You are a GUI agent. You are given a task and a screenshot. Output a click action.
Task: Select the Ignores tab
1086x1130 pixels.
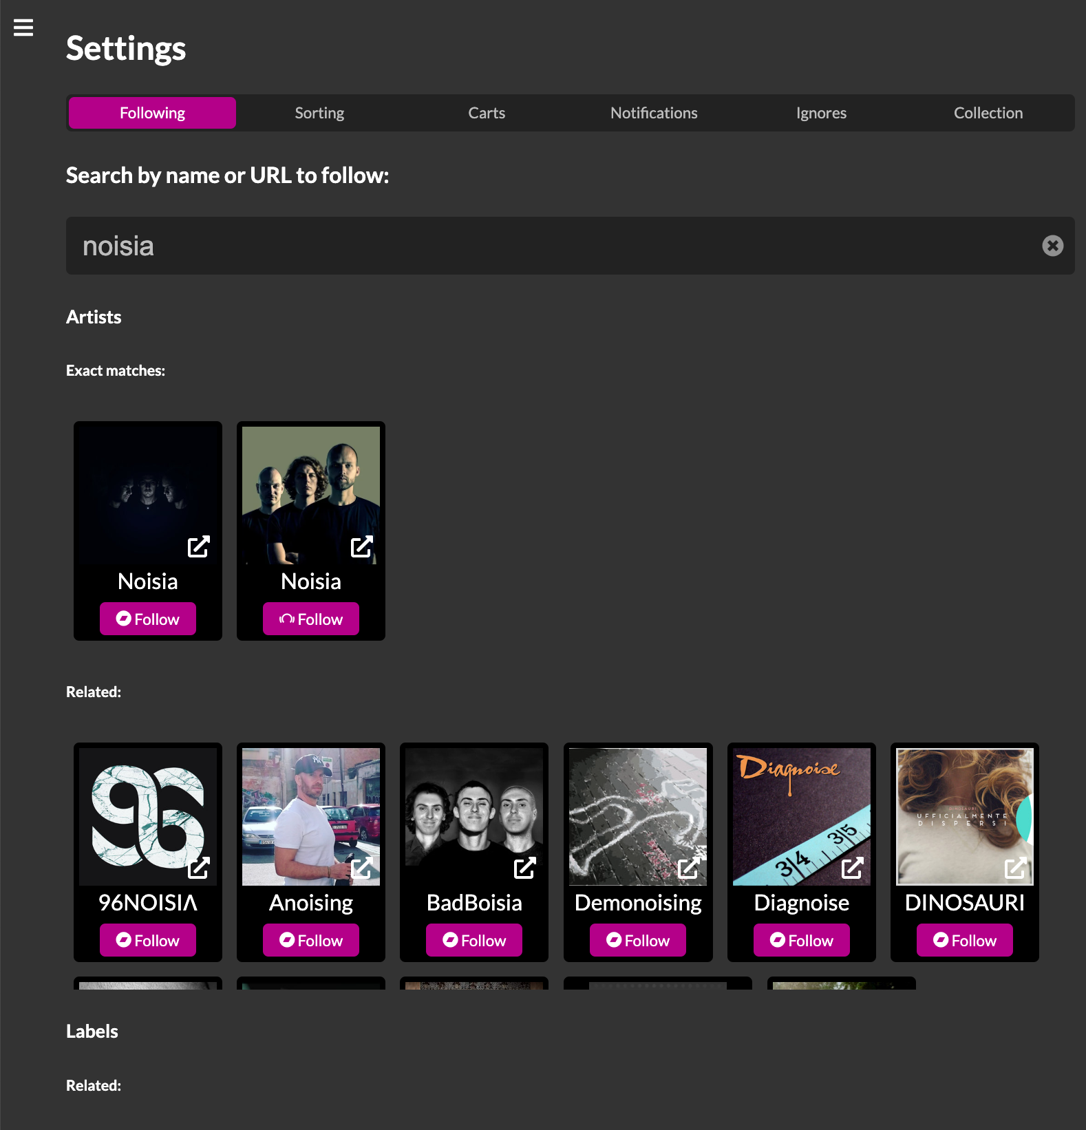[821, 113]
